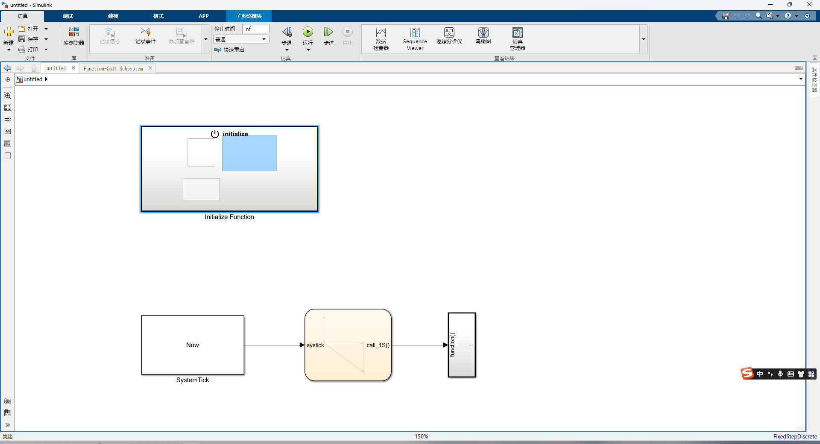The width and height of the screenshot is (820, 444).
Task: Open the 新建 dropdown arrow
Action: tap(9, 50)
